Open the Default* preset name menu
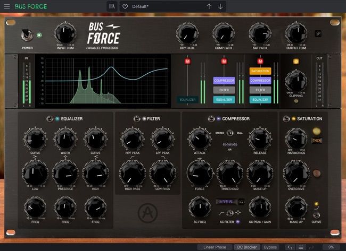346x251 pixels. pos(141,6)
